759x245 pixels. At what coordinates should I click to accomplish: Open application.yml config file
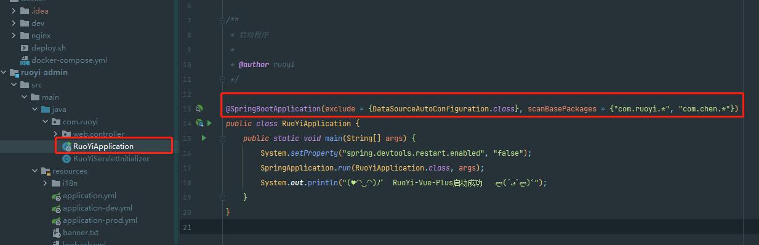pos(89,195)
